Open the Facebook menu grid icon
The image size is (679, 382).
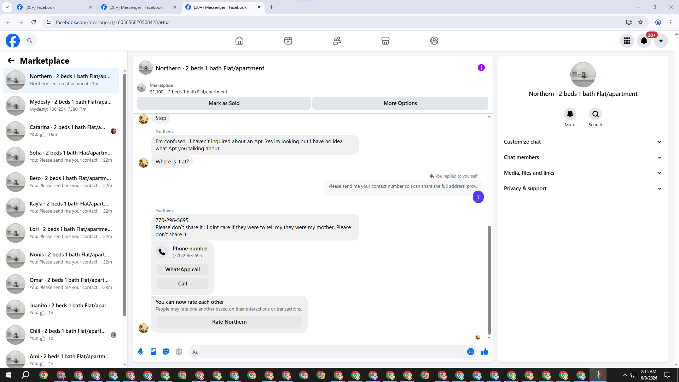(x=627, y=41)
